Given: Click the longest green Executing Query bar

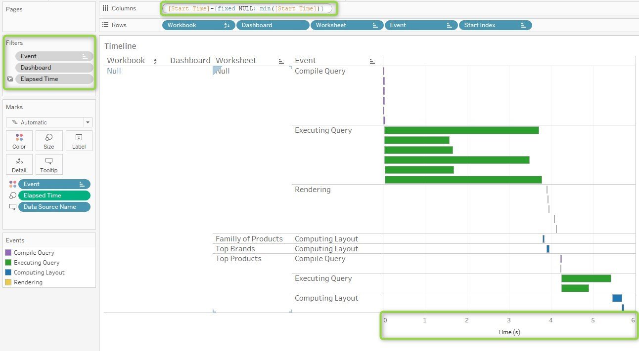Looking at the screenshot, I should tap(463, 180).
